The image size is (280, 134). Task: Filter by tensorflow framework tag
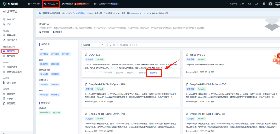tap(45, 113)
